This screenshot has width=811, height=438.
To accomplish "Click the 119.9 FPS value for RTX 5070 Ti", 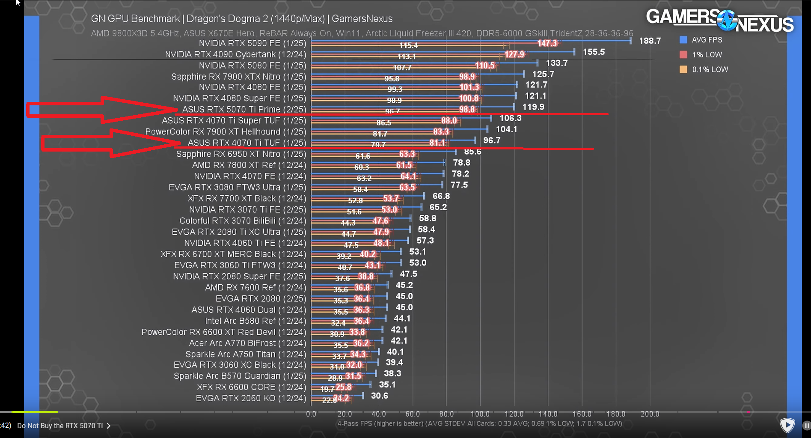I will coord(533,107).
